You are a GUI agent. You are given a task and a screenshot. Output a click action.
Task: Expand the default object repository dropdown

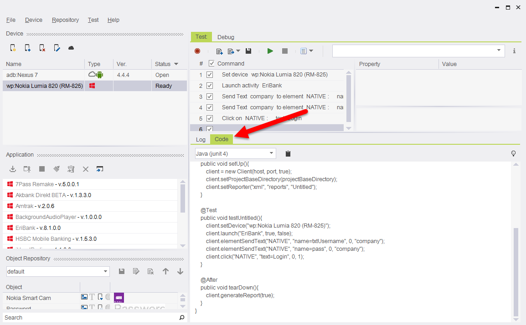pos(58,272)
